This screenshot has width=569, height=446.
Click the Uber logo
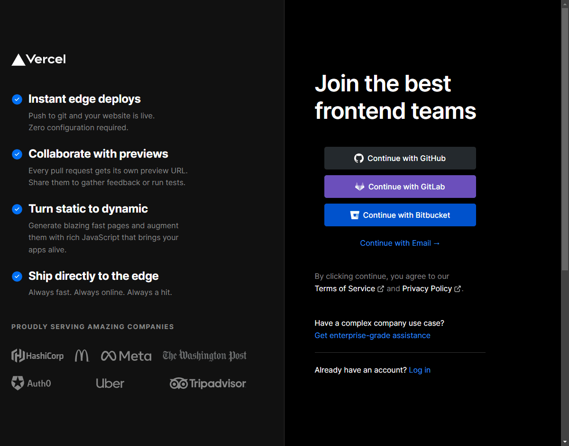click(x=110, y=384)
